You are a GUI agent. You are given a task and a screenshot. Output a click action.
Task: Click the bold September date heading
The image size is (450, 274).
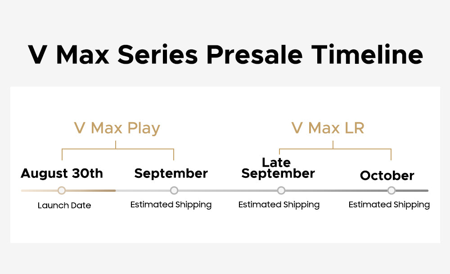(x=171, y=174)
